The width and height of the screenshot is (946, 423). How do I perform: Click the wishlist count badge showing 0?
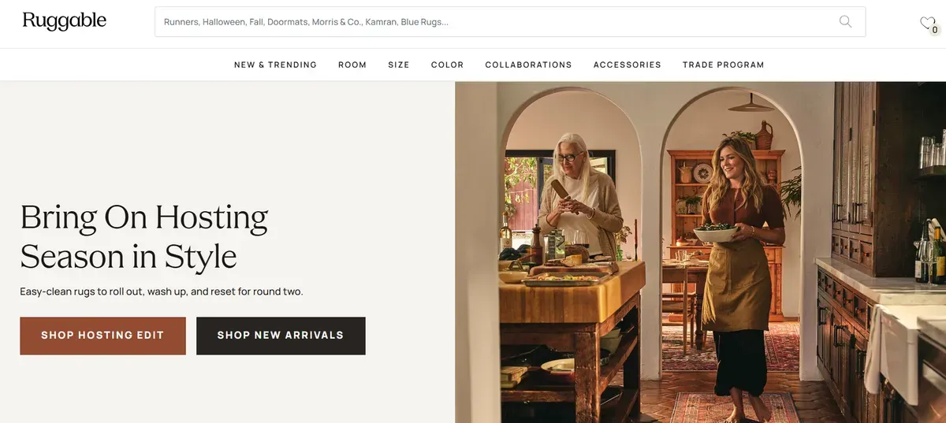click(x=935, y=30)
